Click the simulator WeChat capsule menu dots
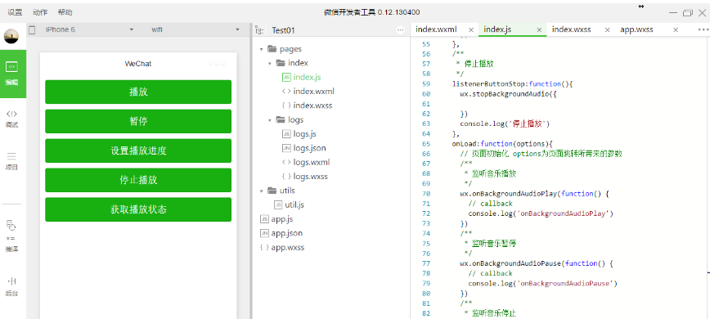710x319 pixels. (x=217, y=64)
